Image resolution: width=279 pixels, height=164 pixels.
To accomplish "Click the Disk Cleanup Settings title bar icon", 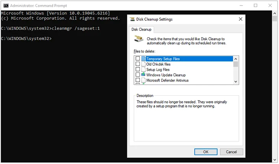I will pyautogui.click(x=132, y=19).
